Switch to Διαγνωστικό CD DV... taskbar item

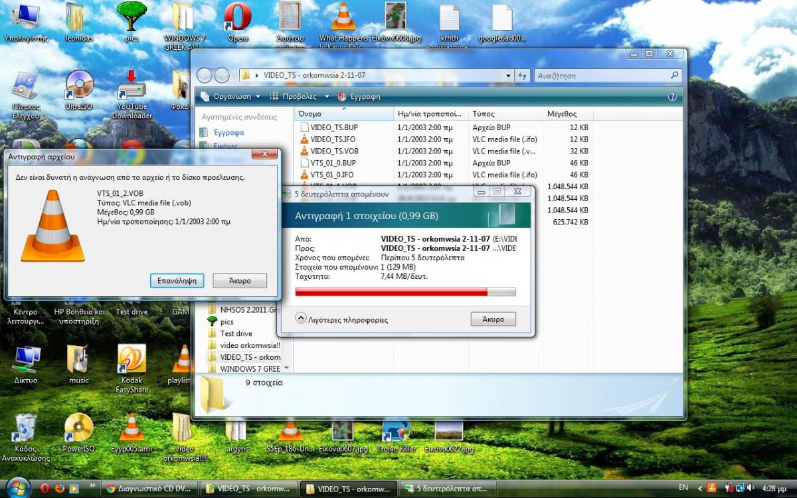click(149, 489)
